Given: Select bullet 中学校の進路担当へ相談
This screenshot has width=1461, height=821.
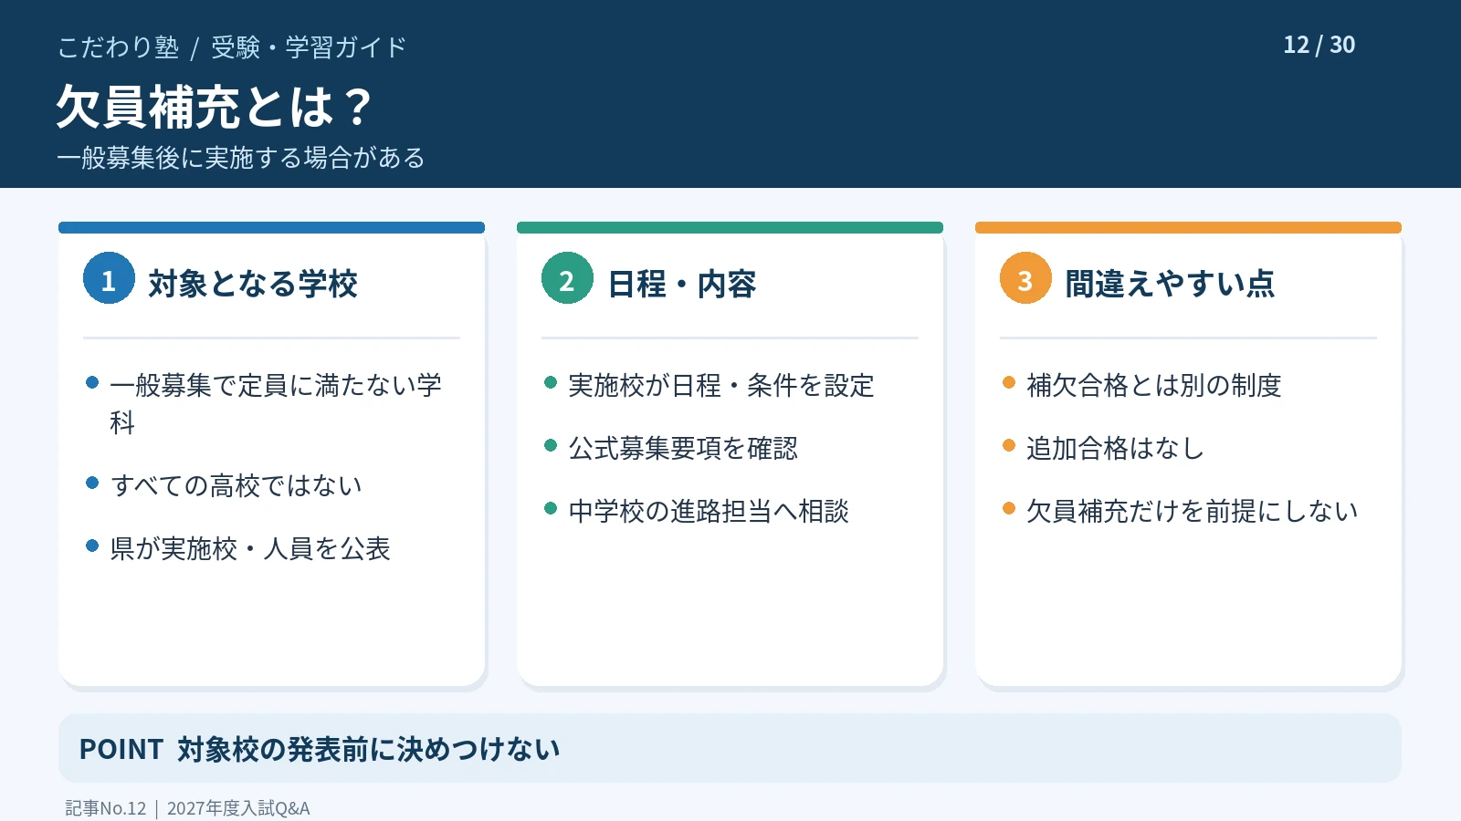Looking at the screenshot, I should coord(709,511).
